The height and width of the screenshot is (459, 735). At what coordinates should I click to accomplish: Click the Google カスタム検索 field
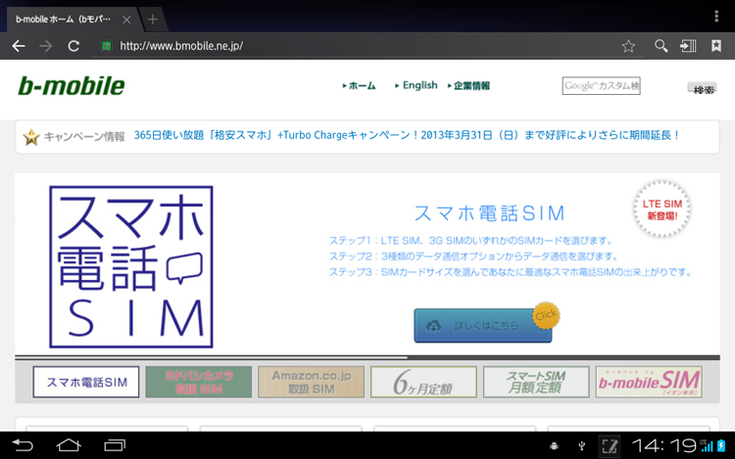tap(601, 85)
